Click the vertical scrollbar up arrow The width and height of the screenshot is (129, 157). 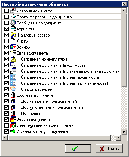[x=124, y=11]
